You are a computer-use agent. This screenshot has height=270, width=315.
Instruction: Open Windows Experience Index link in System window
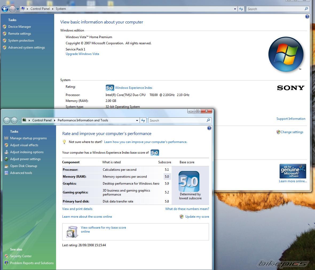coord(133,88)
